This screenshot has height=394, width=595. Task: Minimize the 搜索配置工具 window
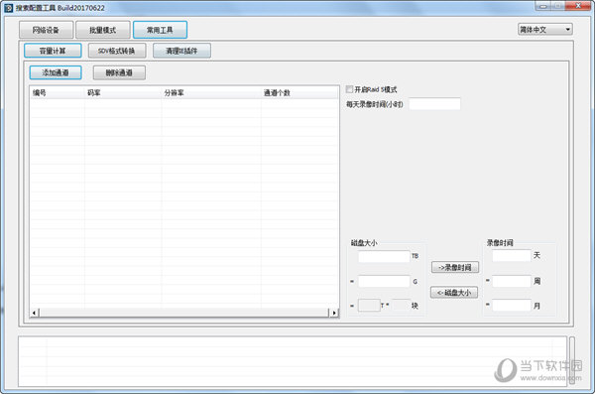pos(543,5)
